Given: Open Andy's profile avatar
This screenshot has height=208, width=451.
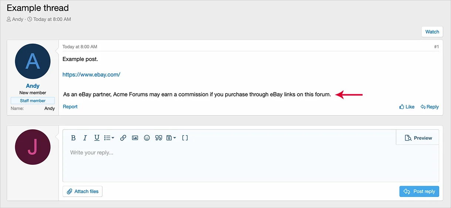Looking at the screenshot, I should pos(33,61).
